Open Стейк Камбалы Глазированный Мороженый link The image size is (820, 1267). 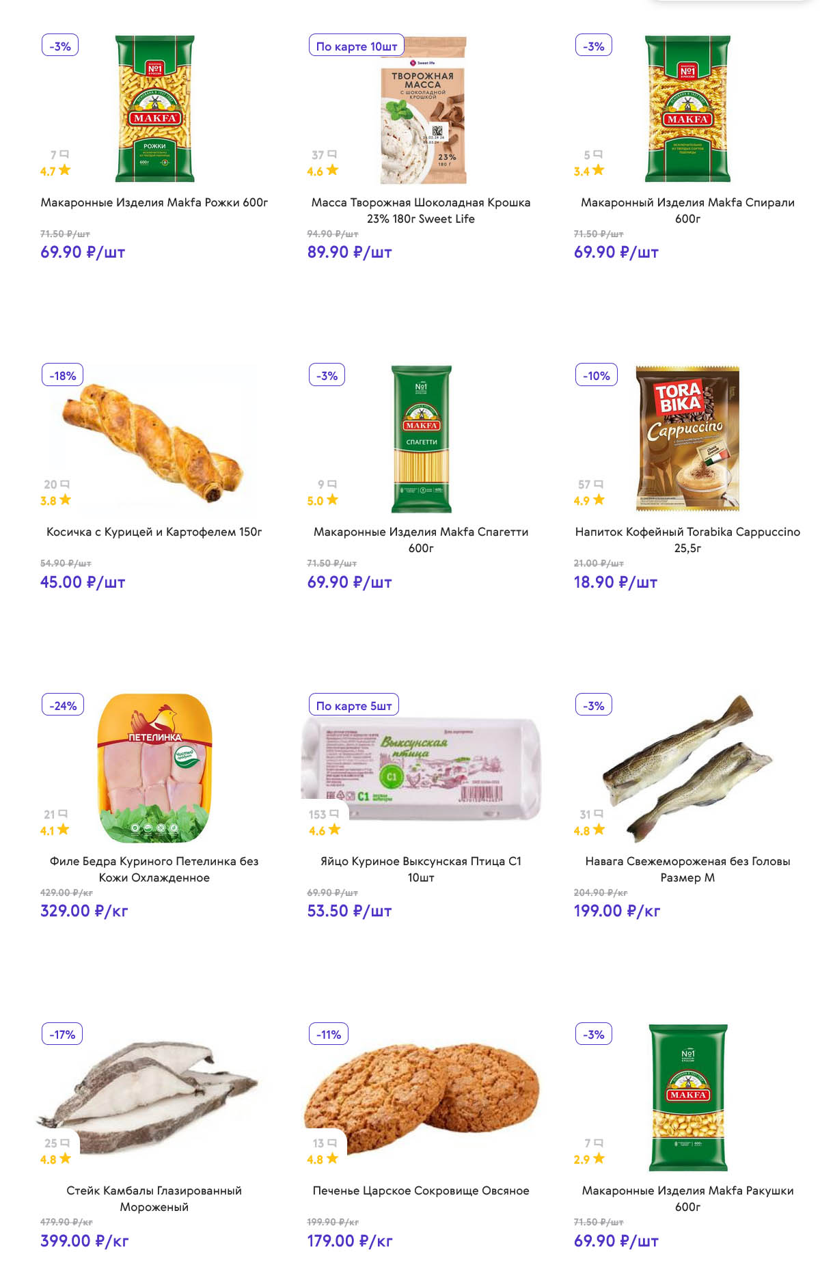pos(154,1198)
